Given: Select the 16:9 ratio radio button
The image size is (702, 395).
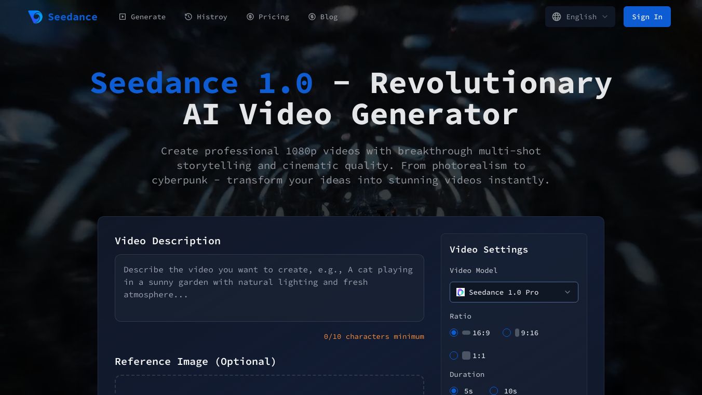Looking at the screenshot, I should point(454,333).
